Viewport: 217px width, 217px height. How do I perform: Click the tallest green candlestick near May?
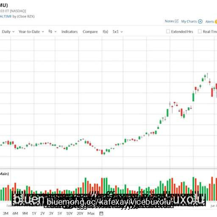pos(193,97)
